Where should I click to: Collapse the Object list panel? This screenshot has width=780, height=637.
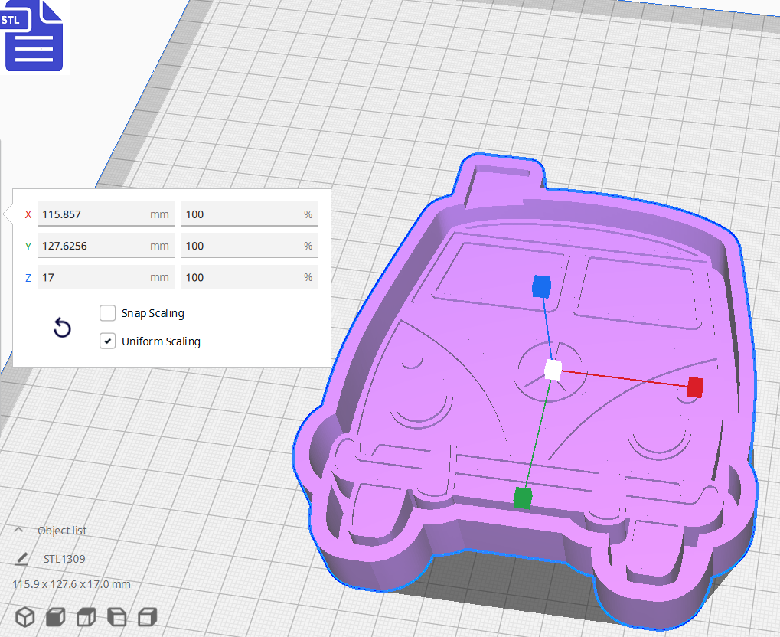(x=18, y=530)
